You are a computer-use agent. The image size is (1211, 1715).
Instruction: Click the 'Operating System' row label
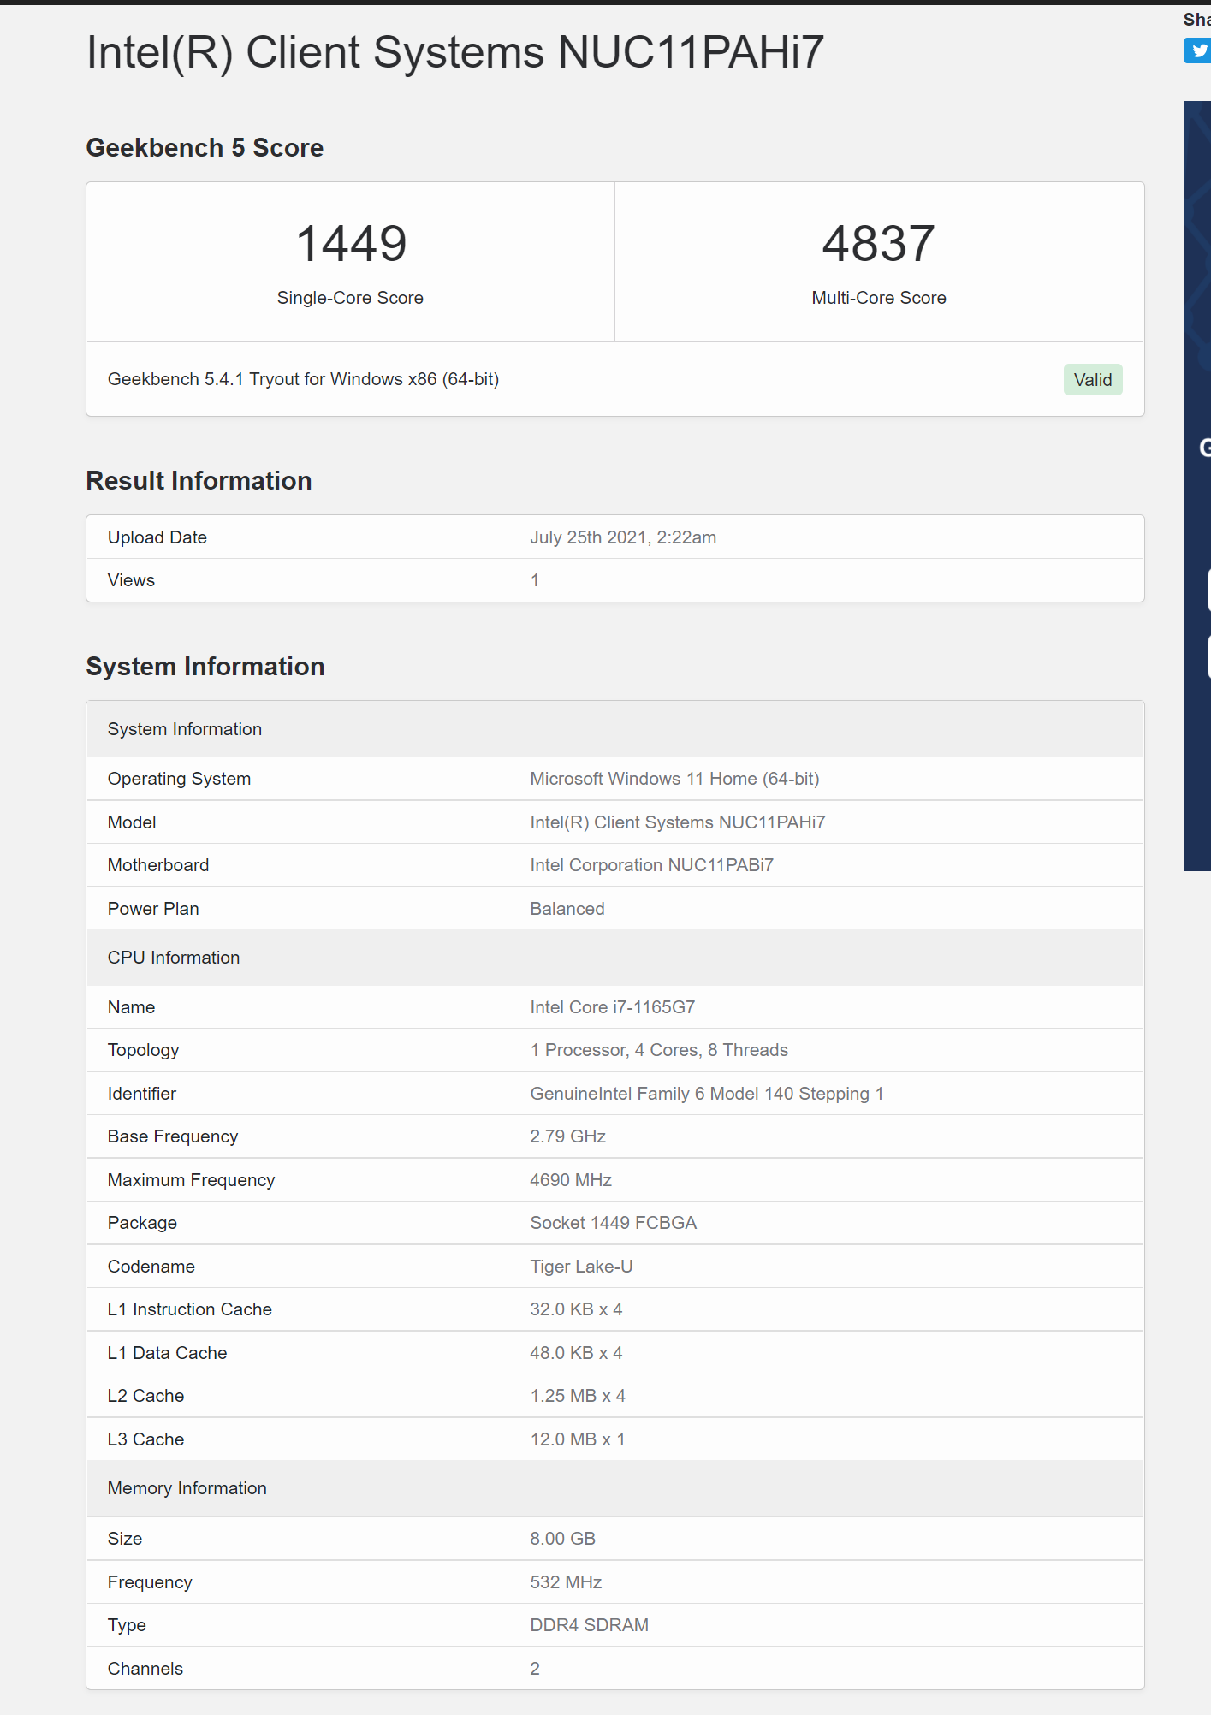point(179,779)
